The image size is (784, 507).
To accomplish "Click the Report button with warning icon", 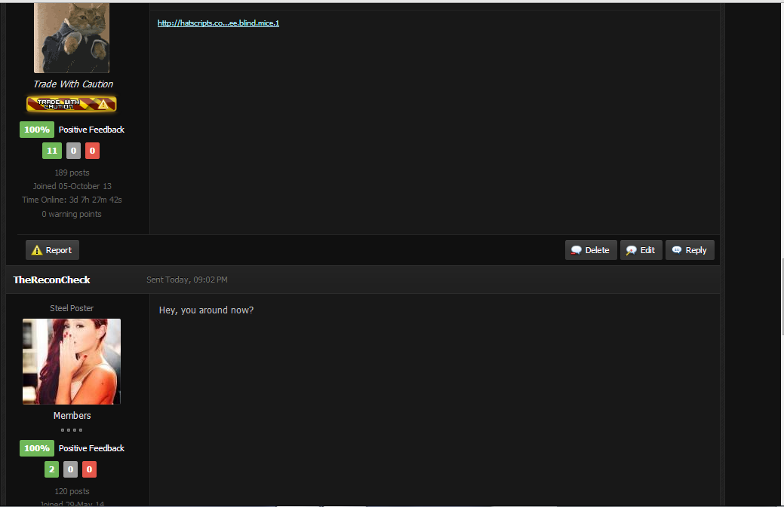I will tap(53, 250).
